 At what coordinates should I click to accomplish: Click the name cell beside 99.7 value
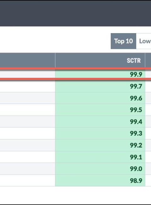[x=27, y=86]
